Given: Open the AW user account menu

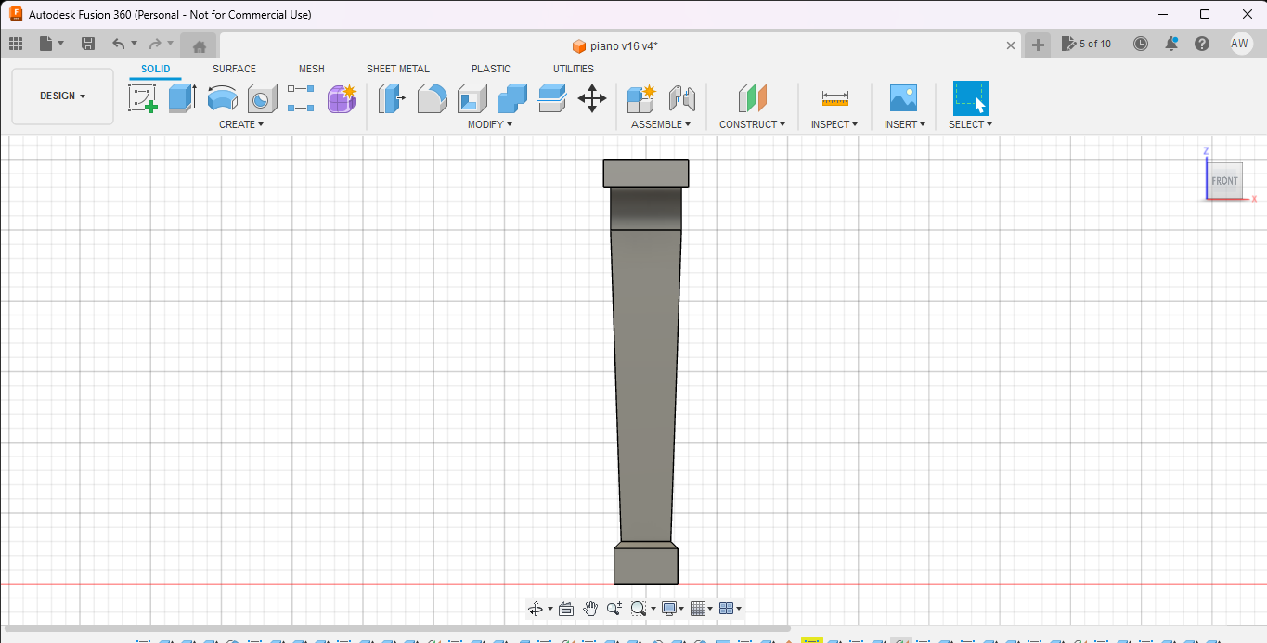Looking at the screenshot, I should click(x=1240, y=44).
